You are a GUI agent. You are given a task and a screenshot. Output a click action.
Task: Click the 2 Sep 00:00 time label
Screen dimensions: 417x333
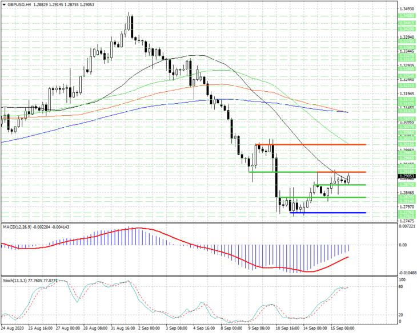click(x=150, y=328)
